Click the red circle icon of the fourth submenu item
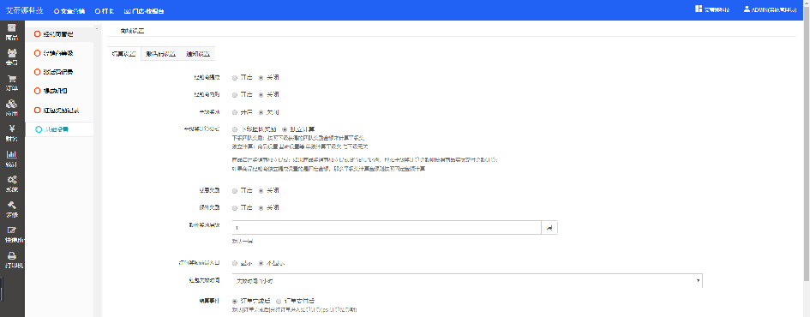 pyautogui.click(x=37, y=92)
